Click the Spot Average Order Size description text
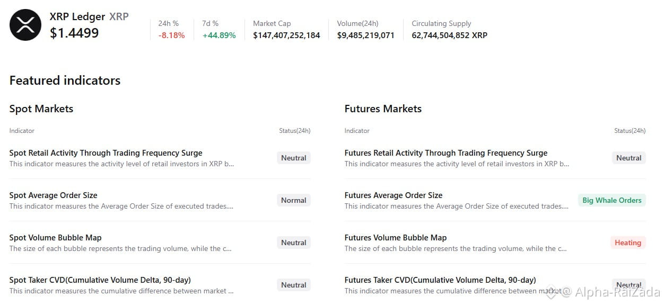This screenshot has height=305, width=664. (121, 206)
